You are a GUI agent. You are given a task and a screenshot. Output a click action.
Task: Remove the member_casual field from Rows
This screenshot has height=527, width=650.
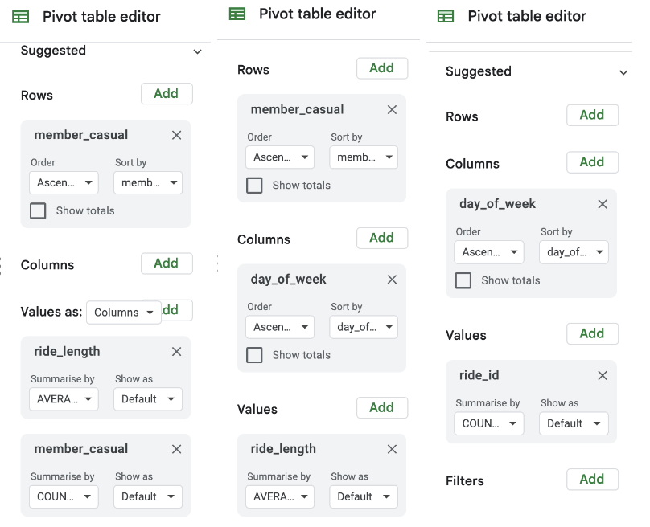pyautogui.click(x=176, y=135)
